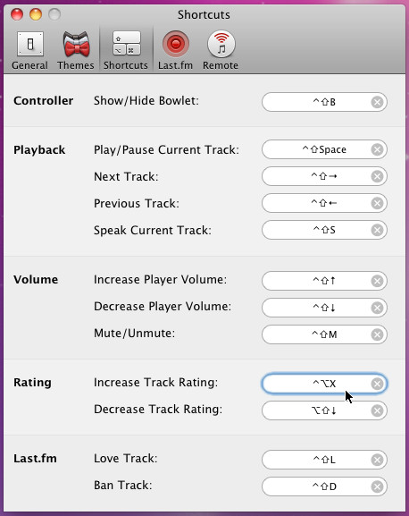Clear the Ban Track shortcut

click(x=377, y=486)
